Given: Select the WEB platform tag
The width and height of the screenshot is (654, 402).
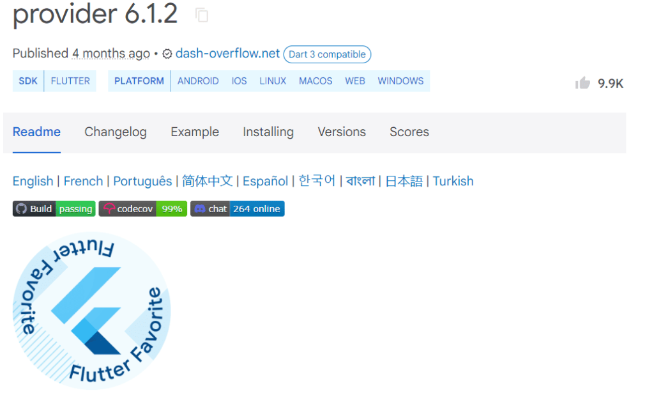Looking at the screenshot, I should [x=355, y=81].
